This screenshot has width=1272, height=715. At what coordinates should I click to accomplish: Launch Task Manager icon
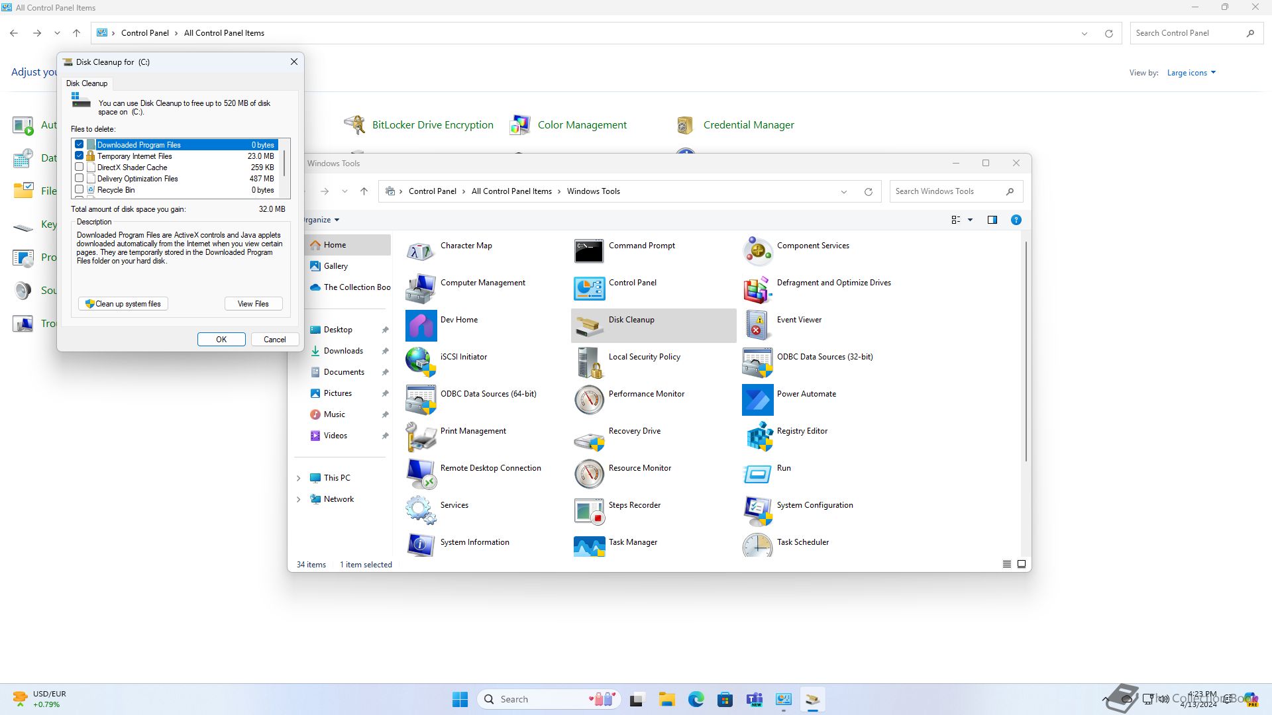click(589, 545)
